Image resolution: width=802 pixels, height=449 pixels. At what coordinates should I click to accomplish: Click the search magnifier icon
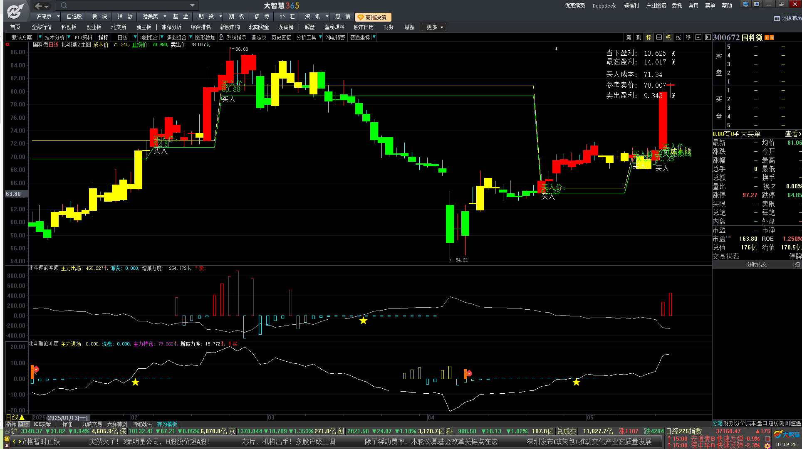pos(64,5)
